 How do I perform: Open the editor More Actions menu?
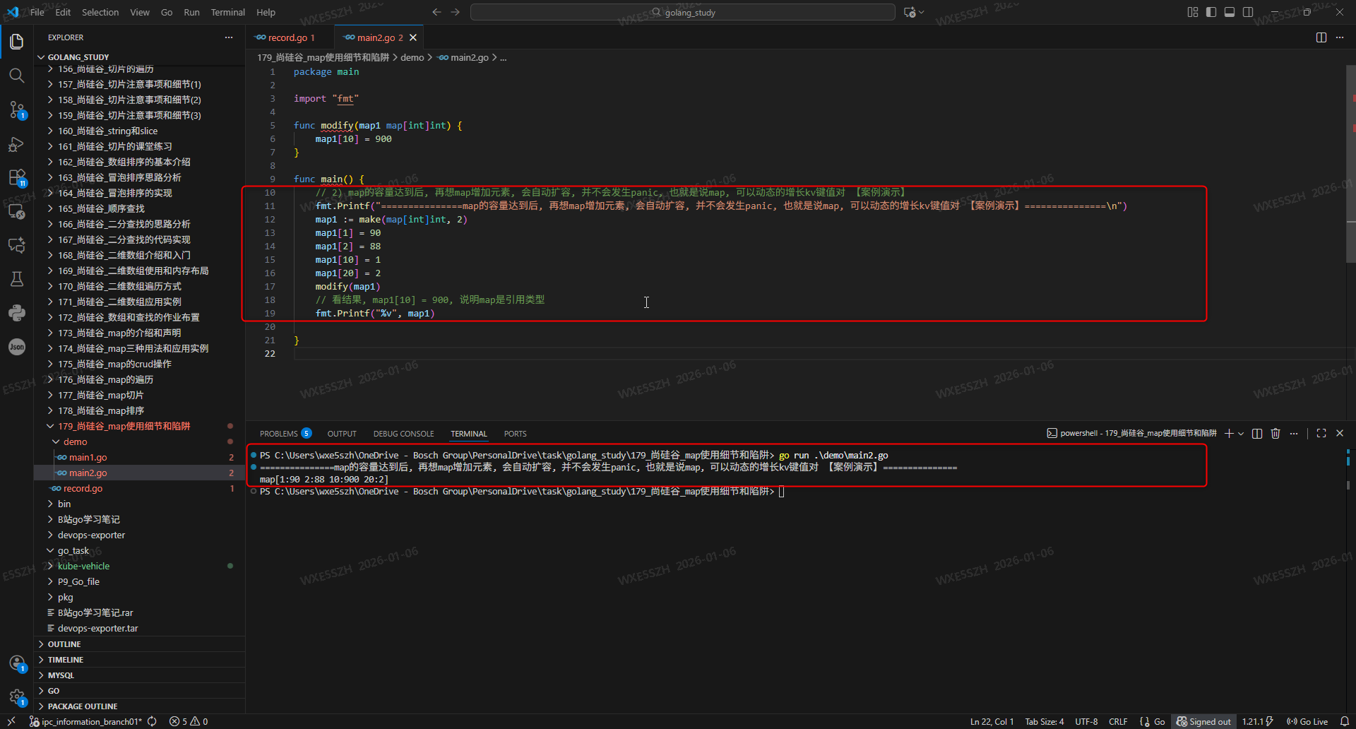click(1340, 37)
